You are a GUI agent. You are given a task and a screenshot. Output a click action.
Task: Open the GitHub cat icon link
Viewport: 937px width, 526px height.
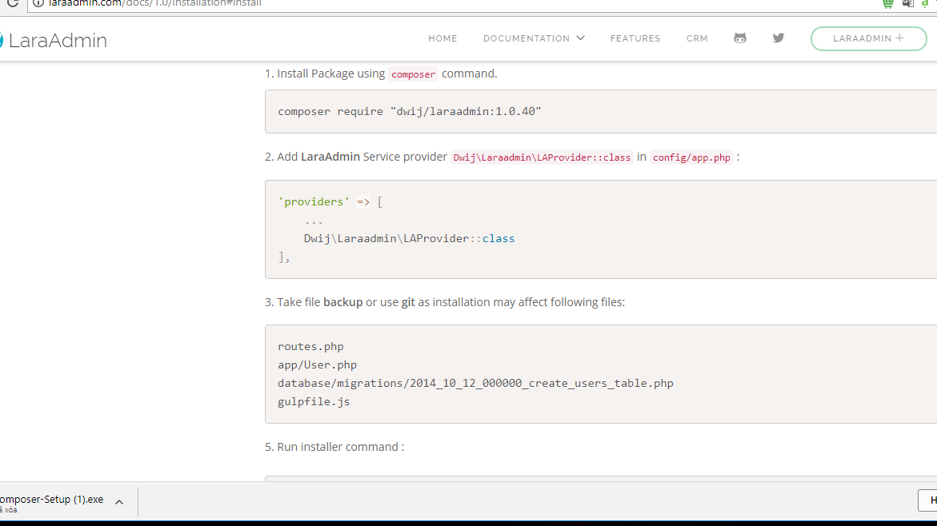click(x=740, y=38)
